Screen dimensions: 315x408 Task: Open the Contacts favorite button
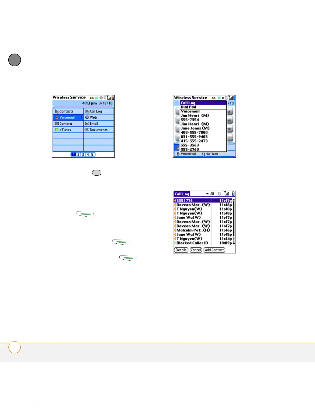point(68,111)
